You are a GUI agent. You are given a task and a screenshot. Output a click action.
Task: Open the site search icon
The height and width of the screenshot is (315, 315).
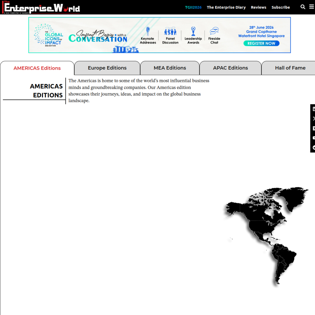303,7
